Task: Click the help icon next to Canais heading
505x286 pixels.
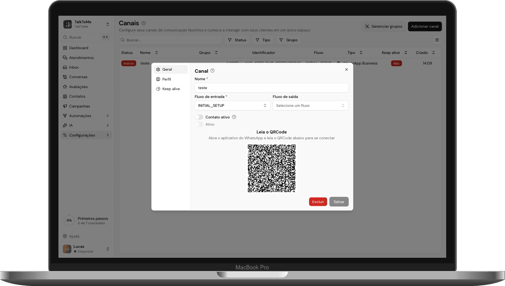Action: click(144, 23)
